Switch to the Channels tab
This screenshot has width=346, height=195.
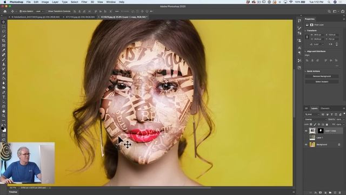[325, 108]
